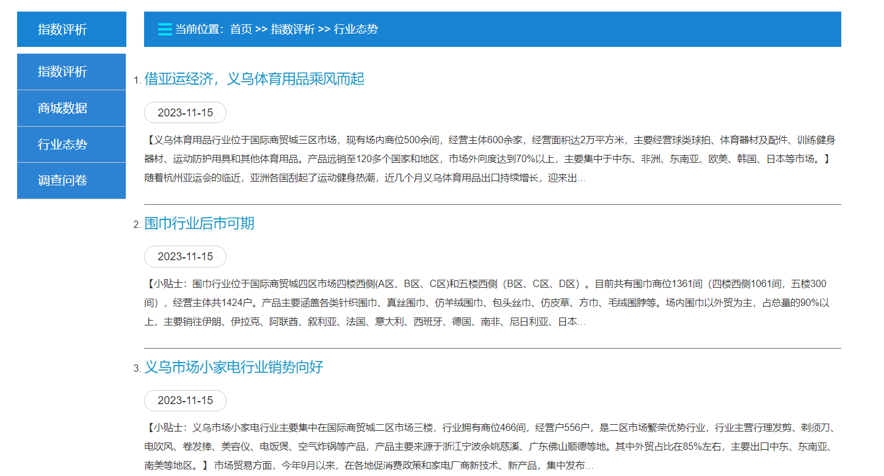Open the 围巾行业后市可期 article title
This screenshot has width=884, height=476.
coord(199,224)
